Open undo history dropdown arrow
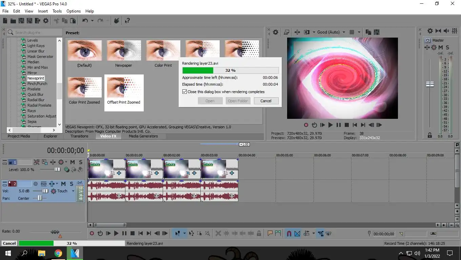 [92, 21]
